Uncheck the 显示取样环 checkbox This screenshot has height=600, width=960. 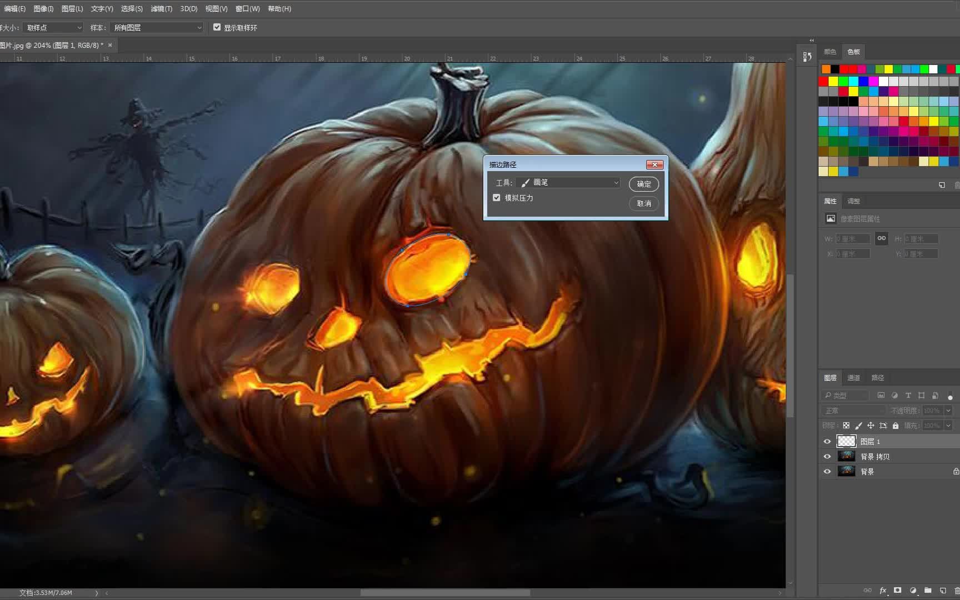click(x=217, y=27)
